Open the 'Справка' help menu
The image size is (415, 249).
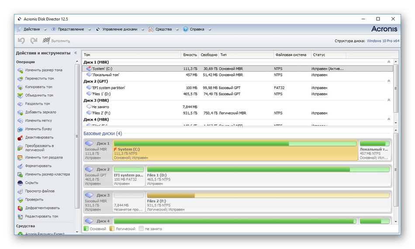tap(197, 29)
